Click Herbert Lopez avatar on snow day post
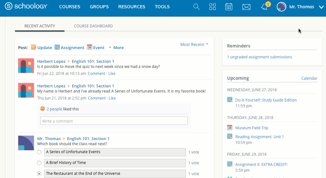 point(26,66)
